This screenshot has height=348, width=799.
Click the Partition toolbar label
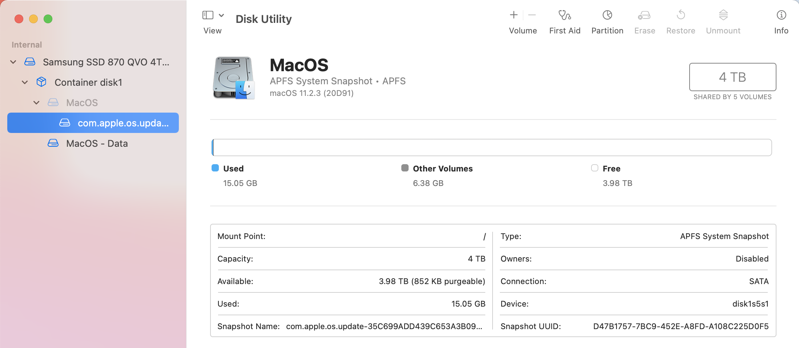coord(607,31)
